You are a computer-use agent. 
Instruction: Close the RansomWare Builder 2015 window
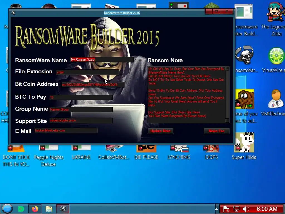click(227, 11)
